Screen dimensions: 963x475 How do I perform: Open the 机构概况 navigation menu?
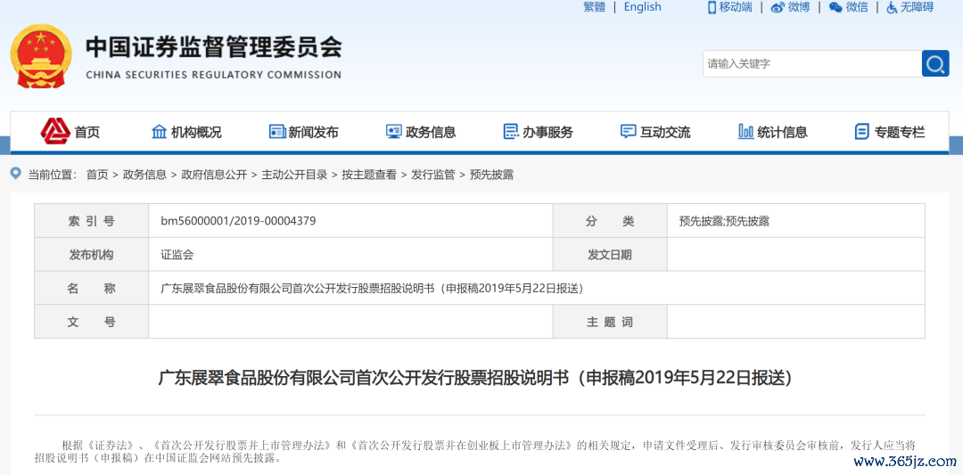pos(196,132)
